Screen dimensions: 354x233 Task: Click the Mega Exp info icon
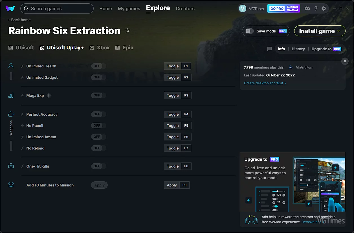49,95
